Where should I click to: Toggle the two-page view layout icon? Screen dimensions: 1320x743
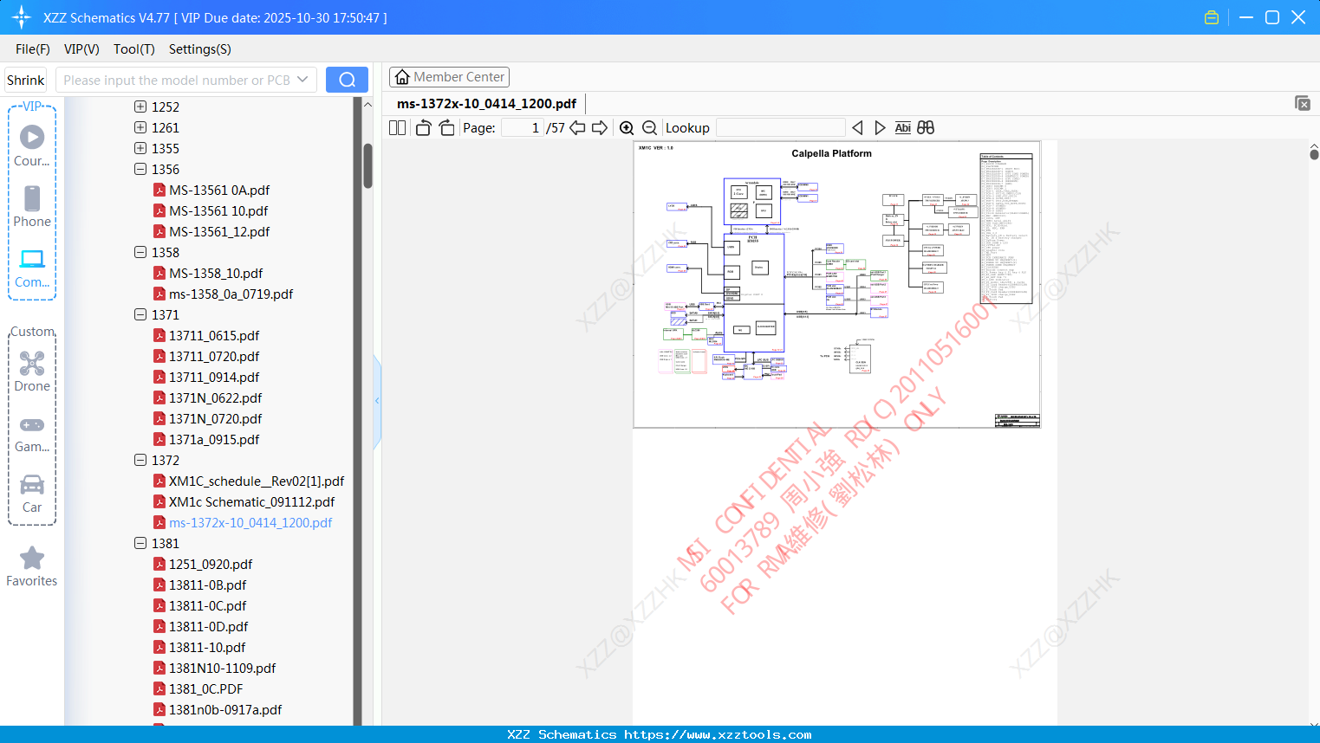398,128
